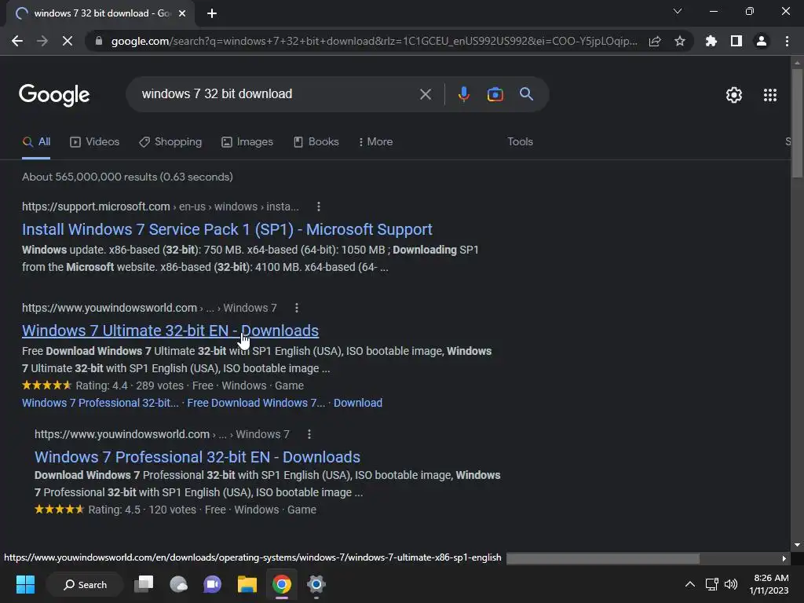Click the Chrome taskbar icon
Image resolution: width=804 pixels, height=603 pixels.
pyautogui.click(x=282, y=584)
